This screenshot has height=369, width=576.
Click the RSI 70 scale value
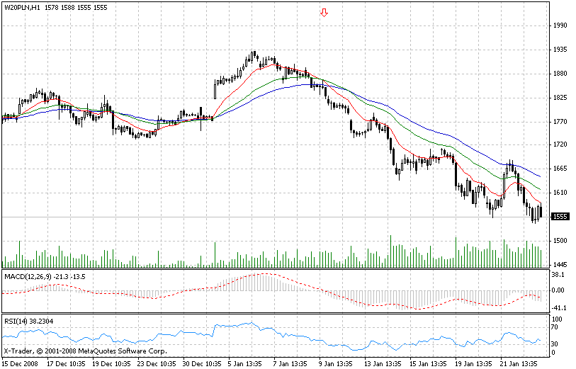point(555,327)
